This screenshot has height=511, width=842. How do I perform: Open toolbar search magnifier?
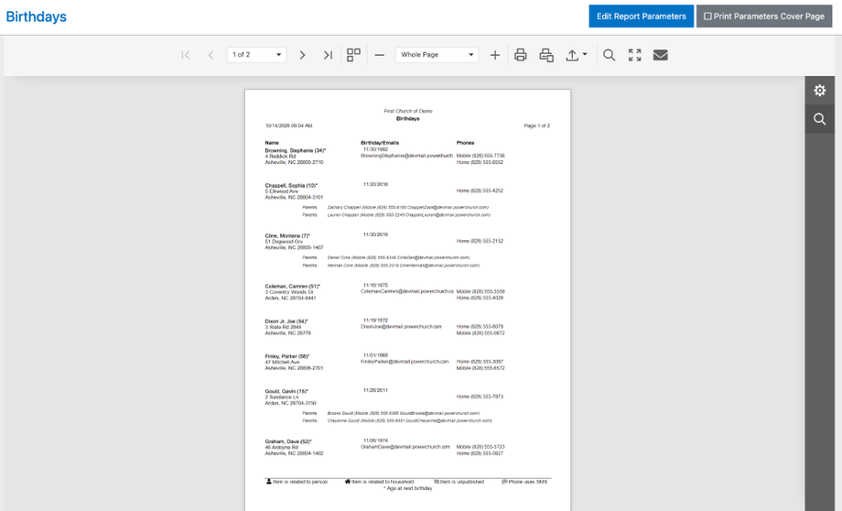tap(609, 55)
